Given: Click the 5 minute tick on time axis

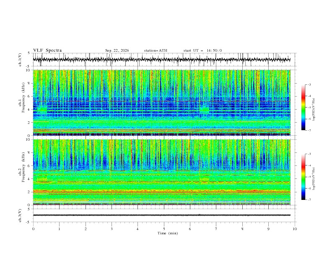Looking at the screenshot, I should click(x=164, y=229).
